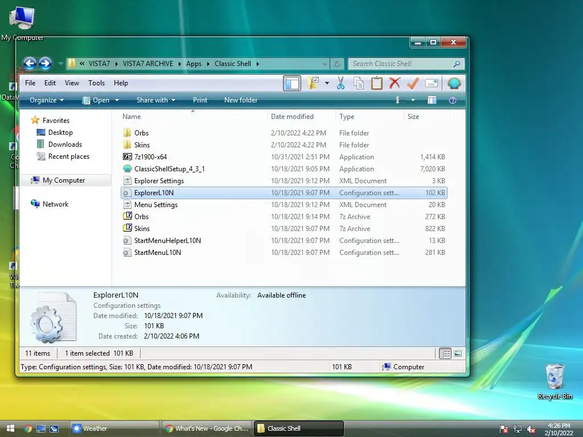Click the Print command button

point(200,100)
